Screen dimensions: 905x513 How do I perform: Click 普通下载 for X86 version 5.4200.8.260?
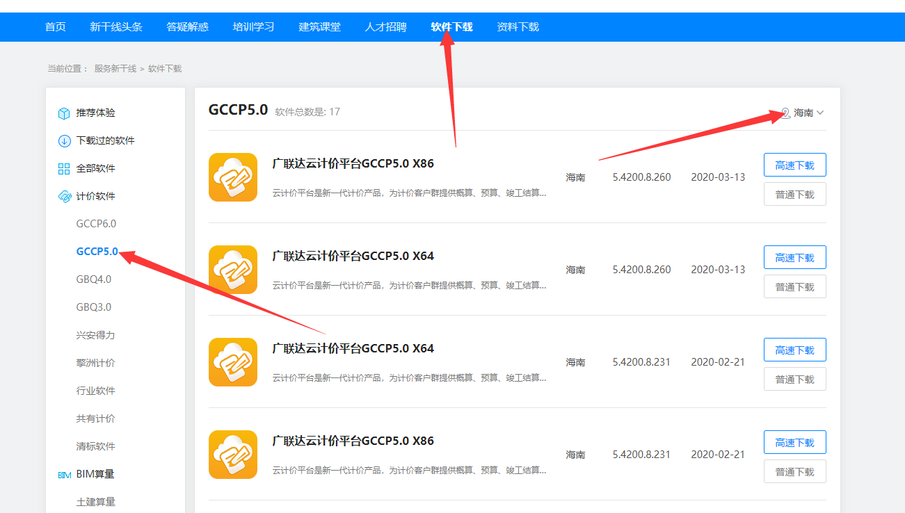pyautogui.click(x=795, y=194)
